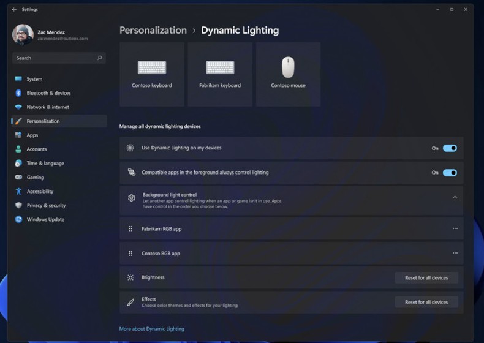The width and height of the screenshot is (484, 343).
Task: Select the Contoso mouse device card
Action: tap(289, 74)
